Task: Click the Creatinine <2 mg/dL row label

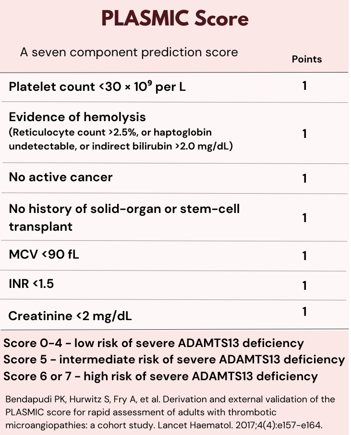Action: (70, 316)
